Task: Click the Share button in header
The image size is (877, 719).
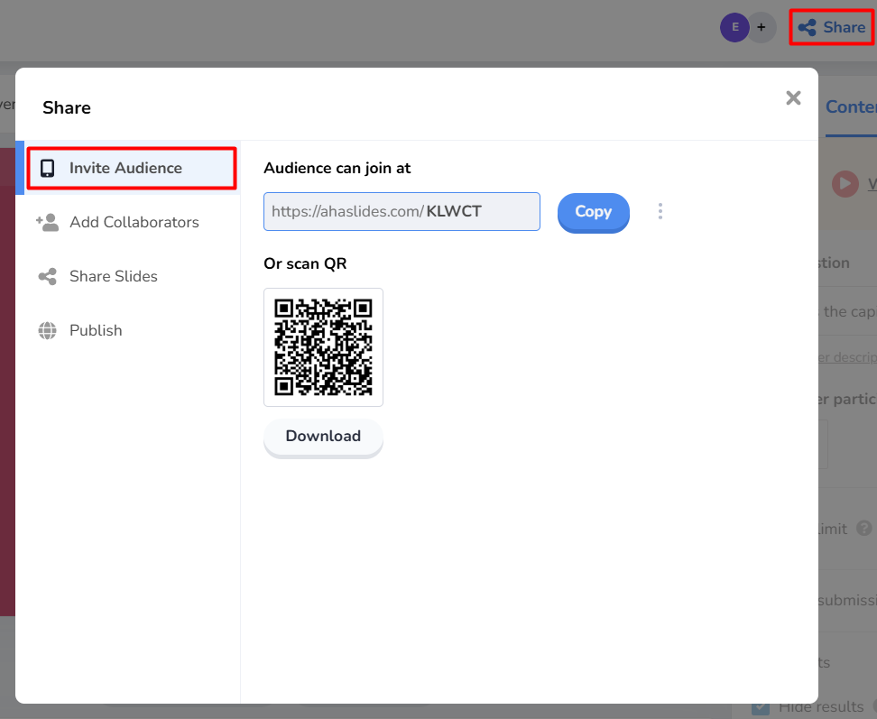Action: tap(832, 27)
